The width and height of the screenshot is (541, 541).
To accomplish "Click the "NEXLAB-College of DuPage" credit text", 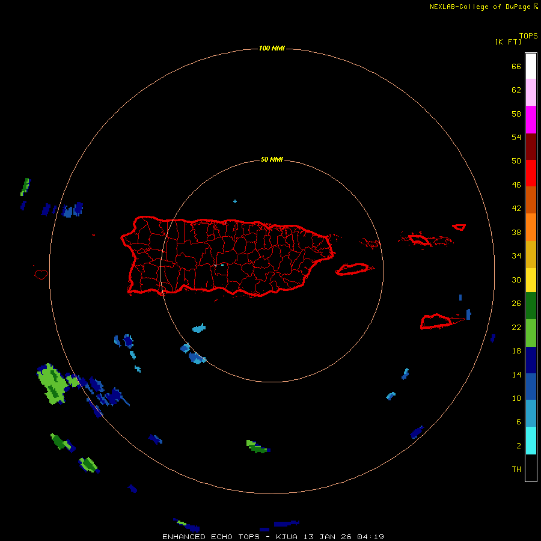I will pyautogui.click(x=480, y=7).
